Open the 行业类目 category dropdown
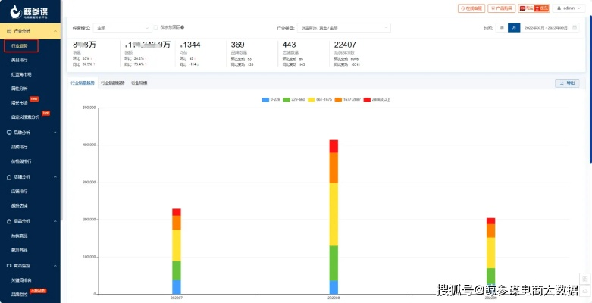Viewport: 592px width, 303px height. coord(343,27)
